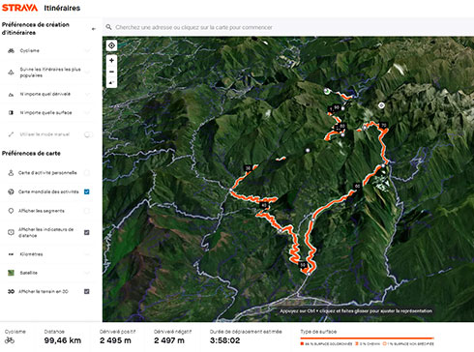This screenshot has height=352, width=474.
Task: Expand the N'importe quel dénivelé dropdown
Action: coord(47,94)
